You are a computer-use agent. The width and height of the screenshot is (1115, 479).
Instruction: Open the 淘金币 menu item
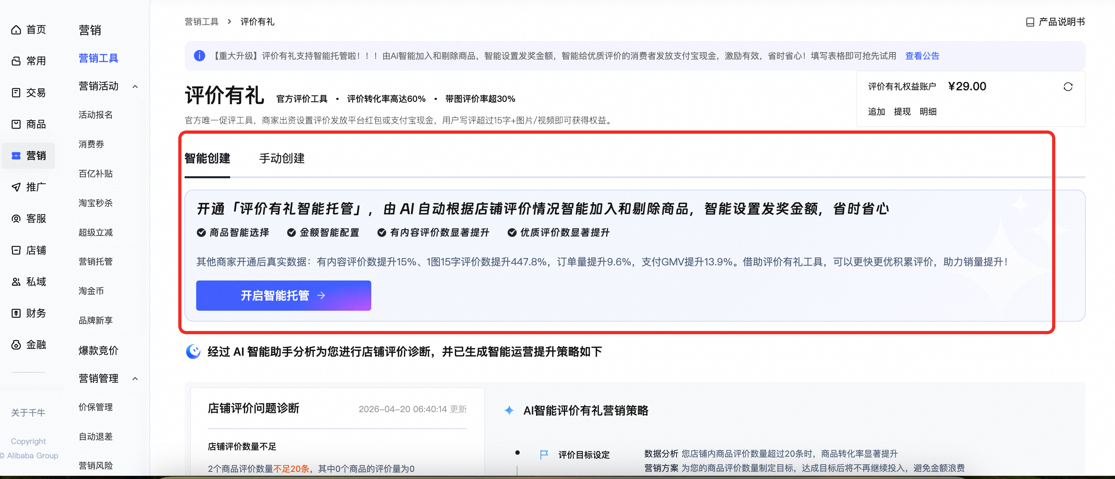[92, 291]
